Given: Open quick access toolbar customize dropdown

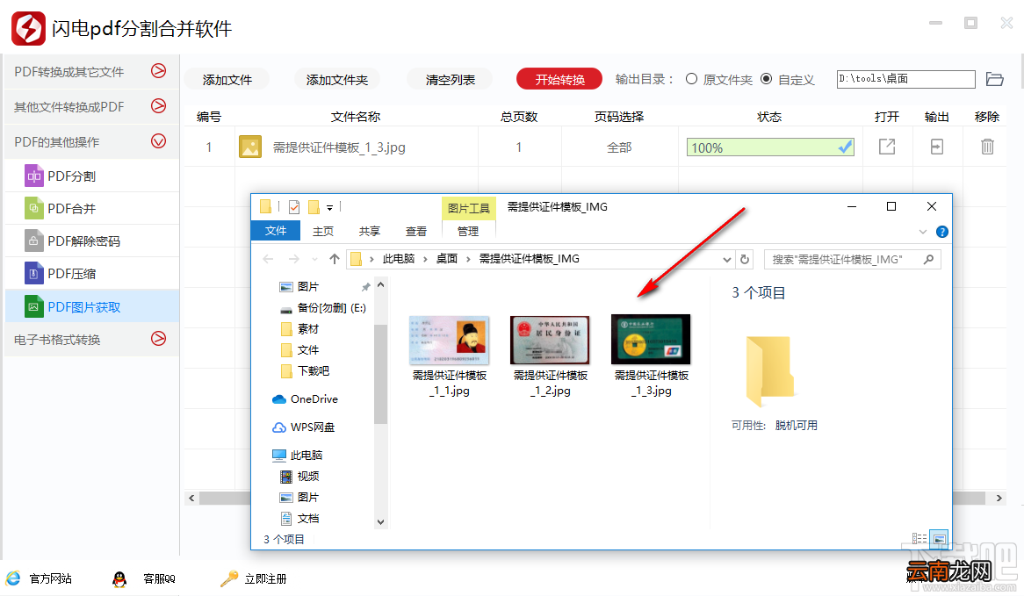Looking at the screenshot, I should point(330,207).
